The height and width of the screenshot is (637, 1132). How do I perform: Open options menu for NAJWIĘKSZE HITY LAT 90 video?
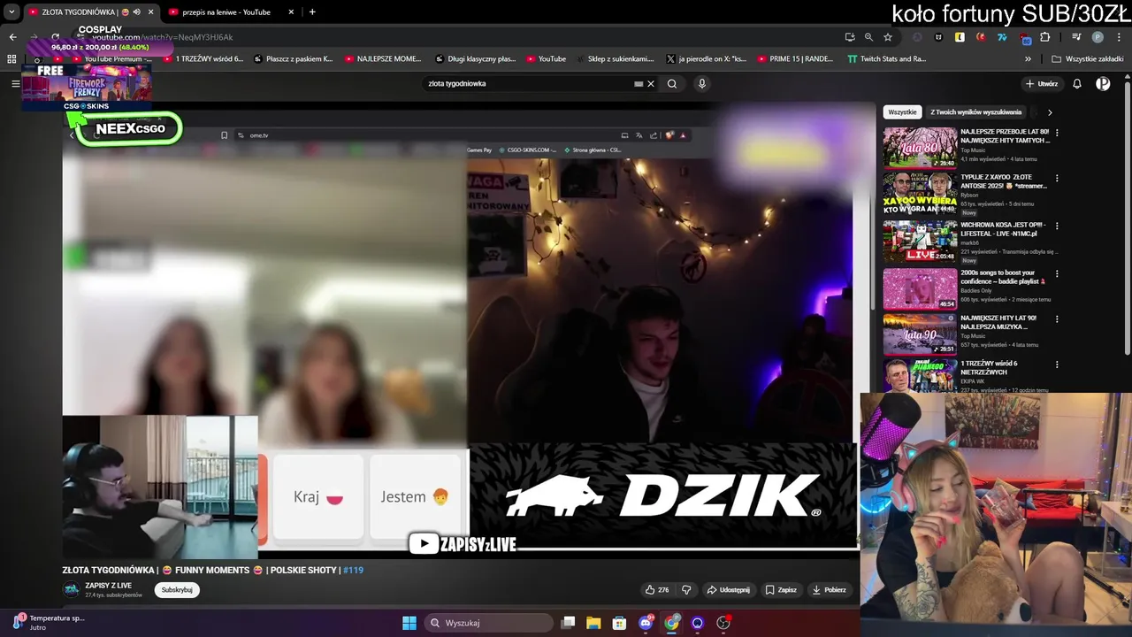click(x=1057, y=319)
